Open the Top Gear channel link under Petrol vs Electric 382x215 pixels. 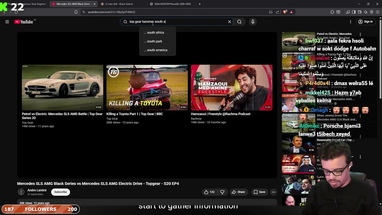tap(27, 122)
